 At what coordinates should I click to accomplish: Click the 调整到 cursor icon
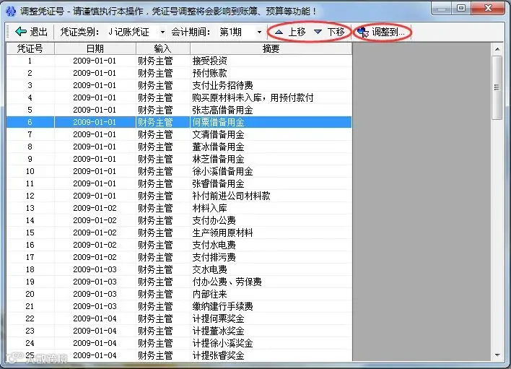[x=363, y=32]
